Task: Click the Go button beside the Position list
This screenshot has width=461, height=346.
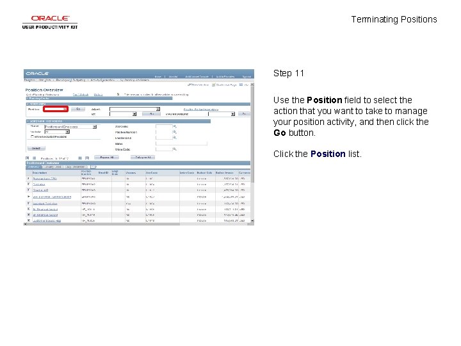Action: tap(78, 109)
